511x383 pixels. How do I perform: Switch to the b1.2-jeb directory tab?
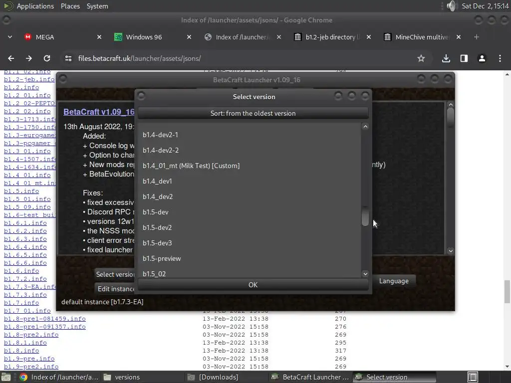click(332, 37)
